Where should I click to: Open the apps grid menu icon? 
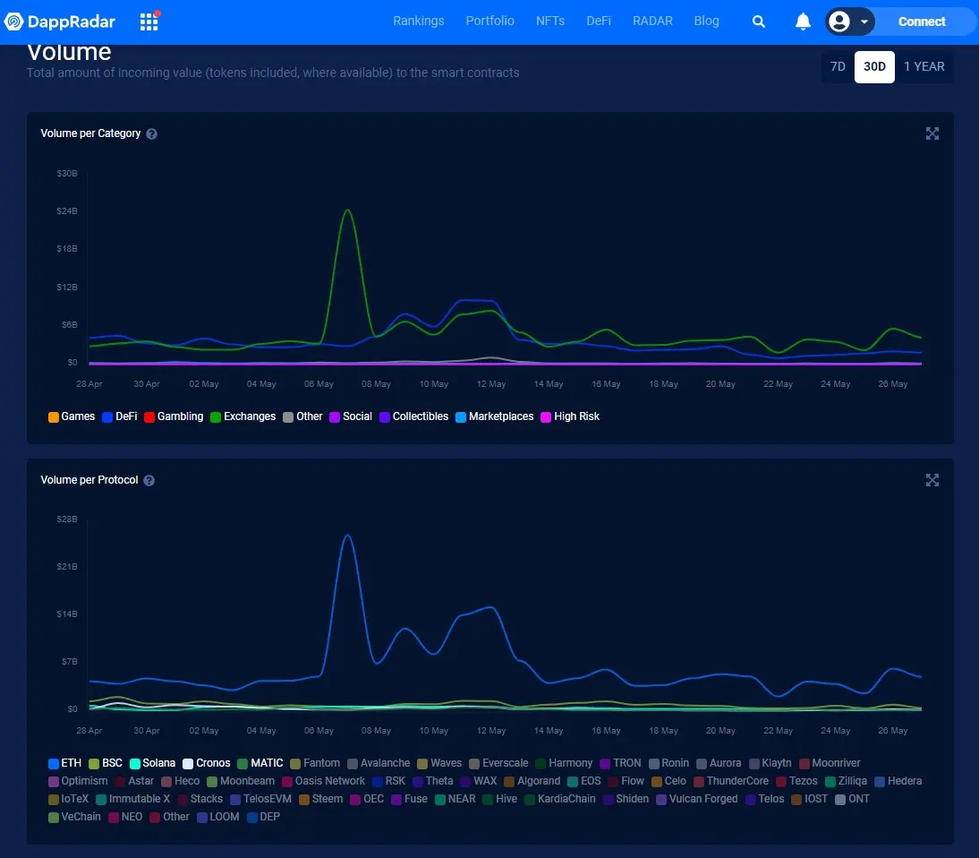click(149, 21)
